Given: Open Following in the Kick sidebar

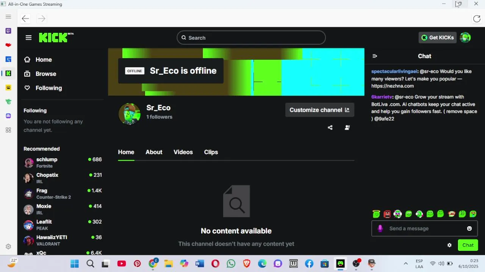Looking at the screenshot, I should (43, 88).
